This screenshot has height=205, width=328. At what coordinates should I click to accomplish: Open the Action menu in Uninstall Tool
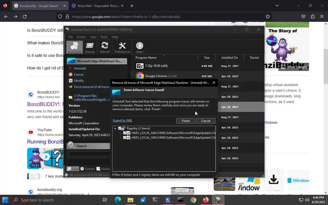(81, 37)
